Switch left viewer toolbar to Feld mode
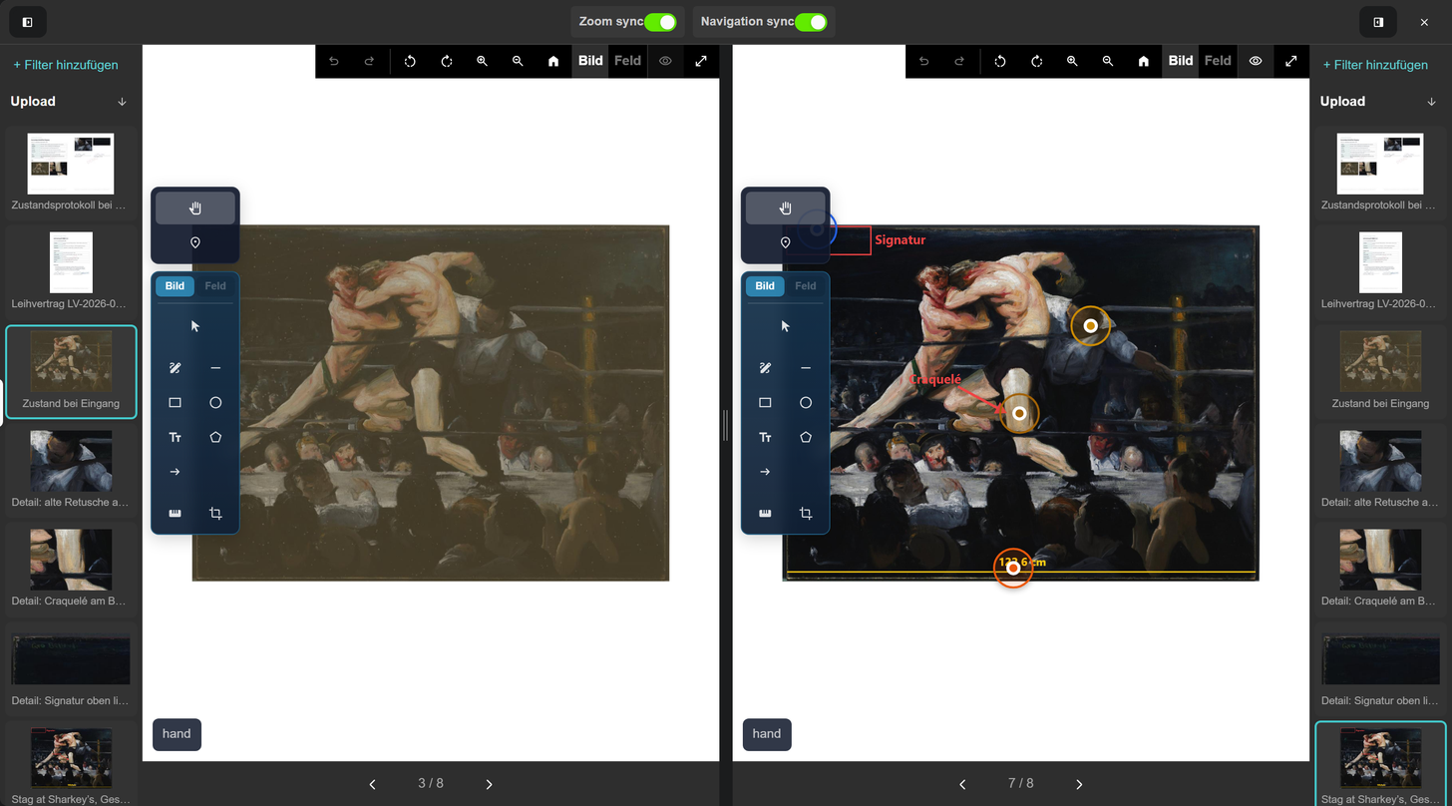Viewport: 1452px width, 806px height. tap(627, 61)
